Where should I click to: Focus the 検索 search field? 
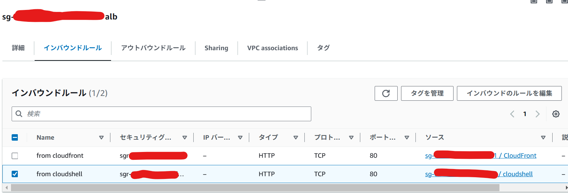coord(161,114)
